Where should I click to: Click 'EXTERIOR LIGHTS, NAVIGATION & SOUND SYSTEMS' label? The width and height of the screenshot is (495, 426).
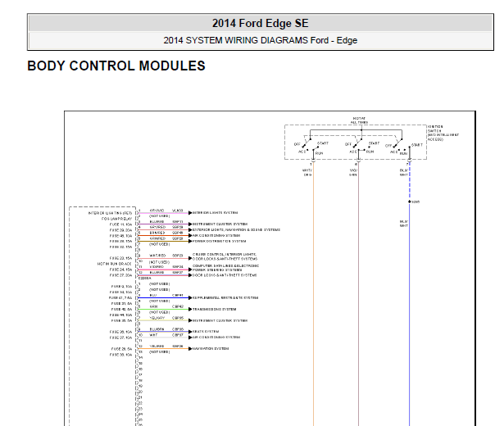pyautogui.click(x=237, y=229)
